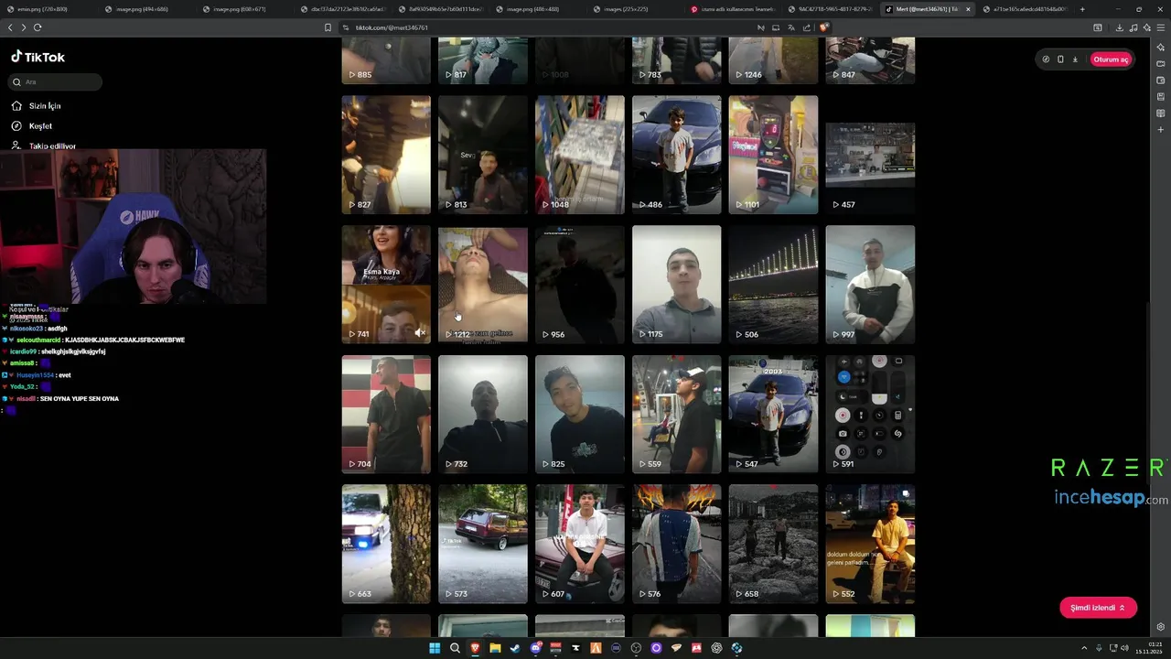Open browser downloads icon in toolbar
The width and height of the screenshot is (1171, 659).
[x=1119, y=27]
